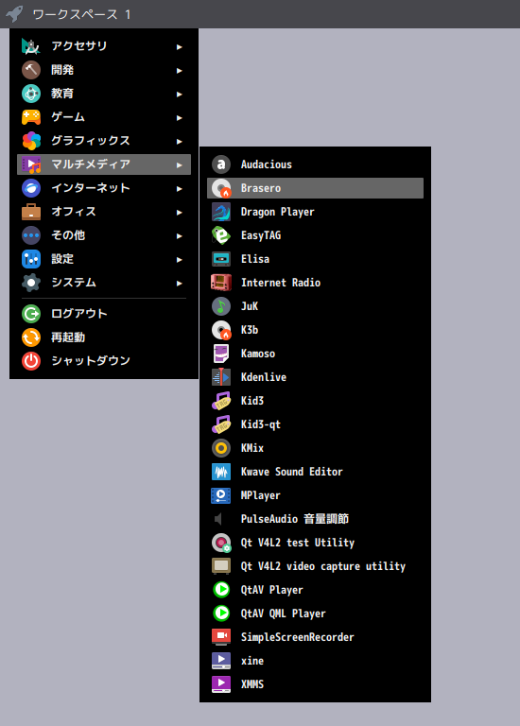The height and width of the screenshot is (726, 520).
Task: Click the Audacious app icon
Action: point(221,164)
